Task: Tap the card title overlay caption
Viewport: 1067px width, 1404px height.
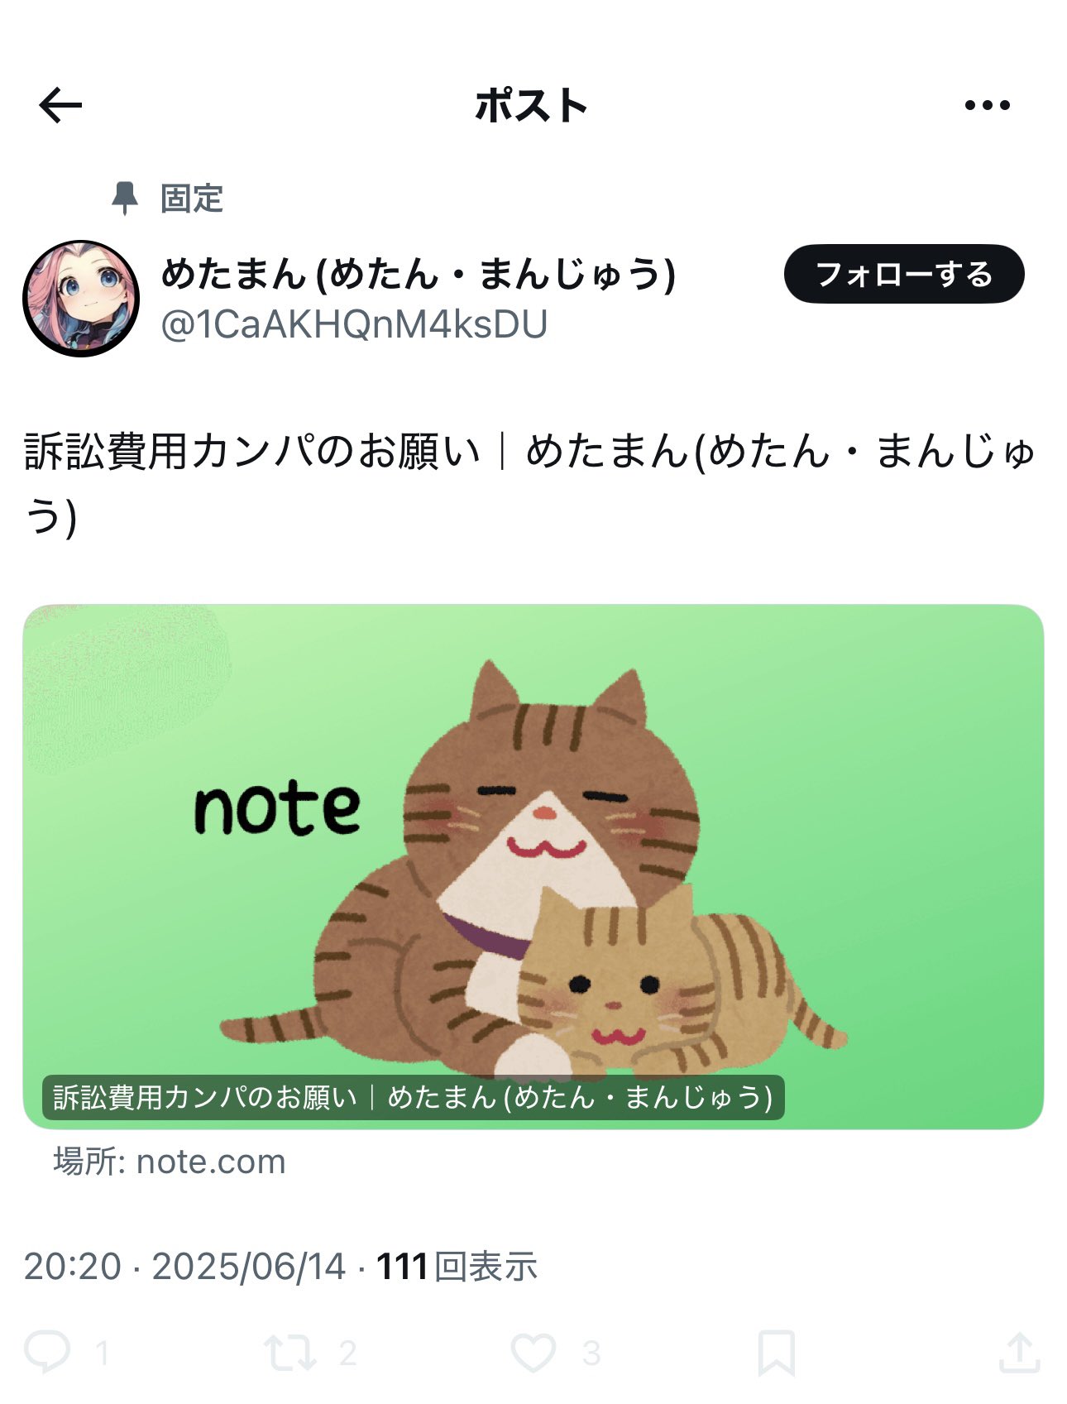Action: click(x=413, y=1097)
